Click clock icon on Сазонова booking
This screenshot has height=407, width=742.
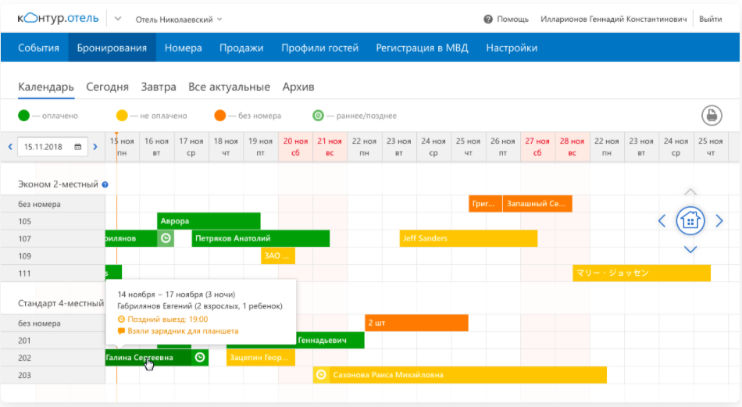321,375
